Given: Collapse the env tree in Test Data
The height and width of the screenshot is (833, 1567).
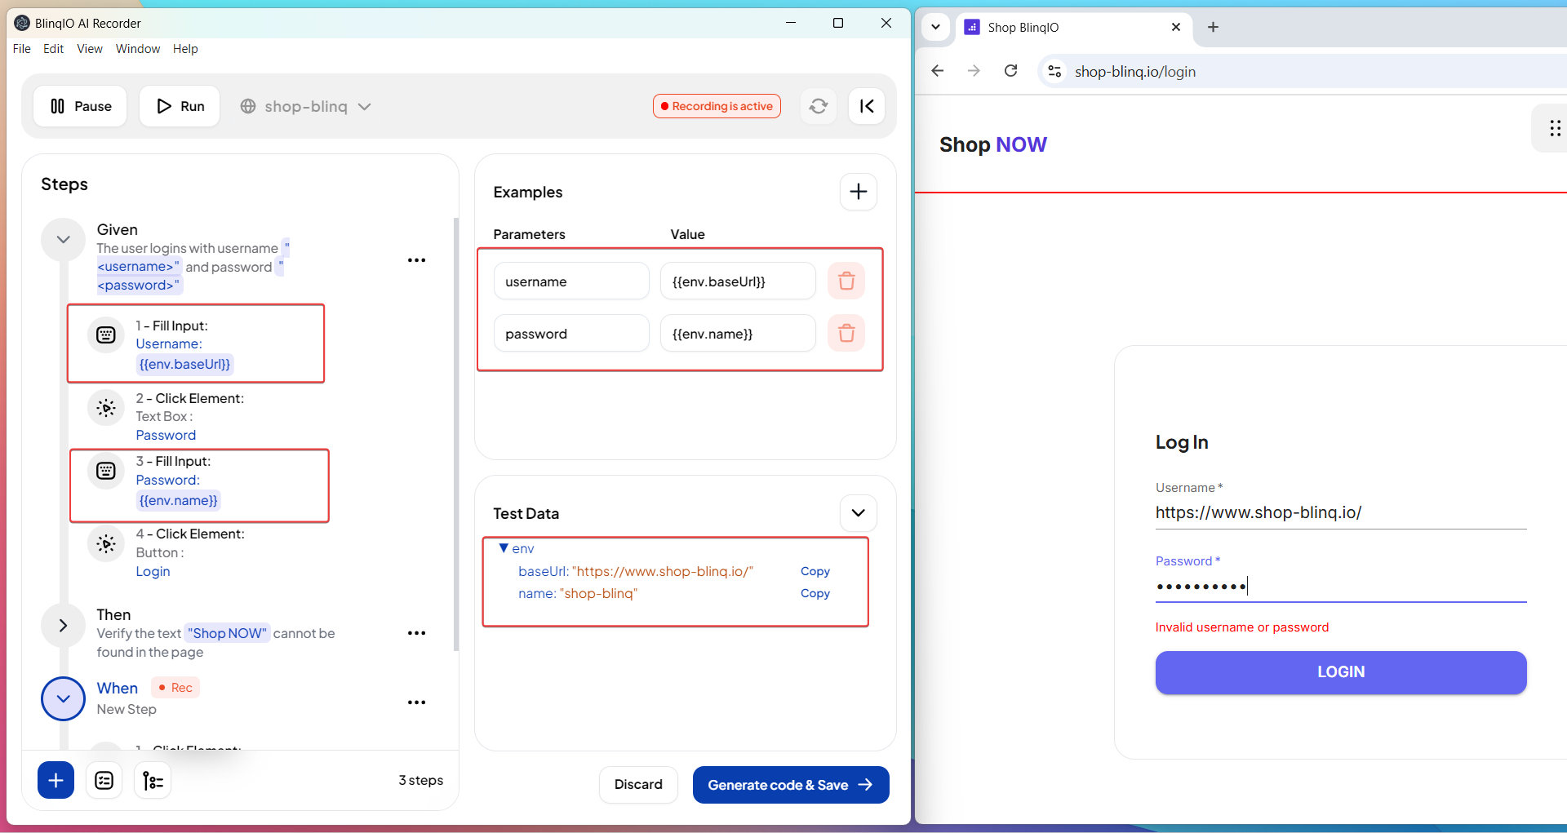Looking at the screenshot, I should click(504, 548).
